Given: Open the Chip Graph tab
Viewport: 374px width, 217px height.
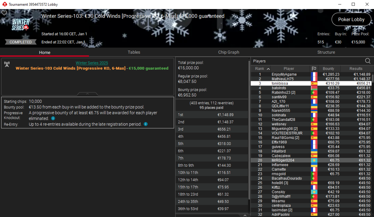Looking at the screenshot, I should coord(229,52).
